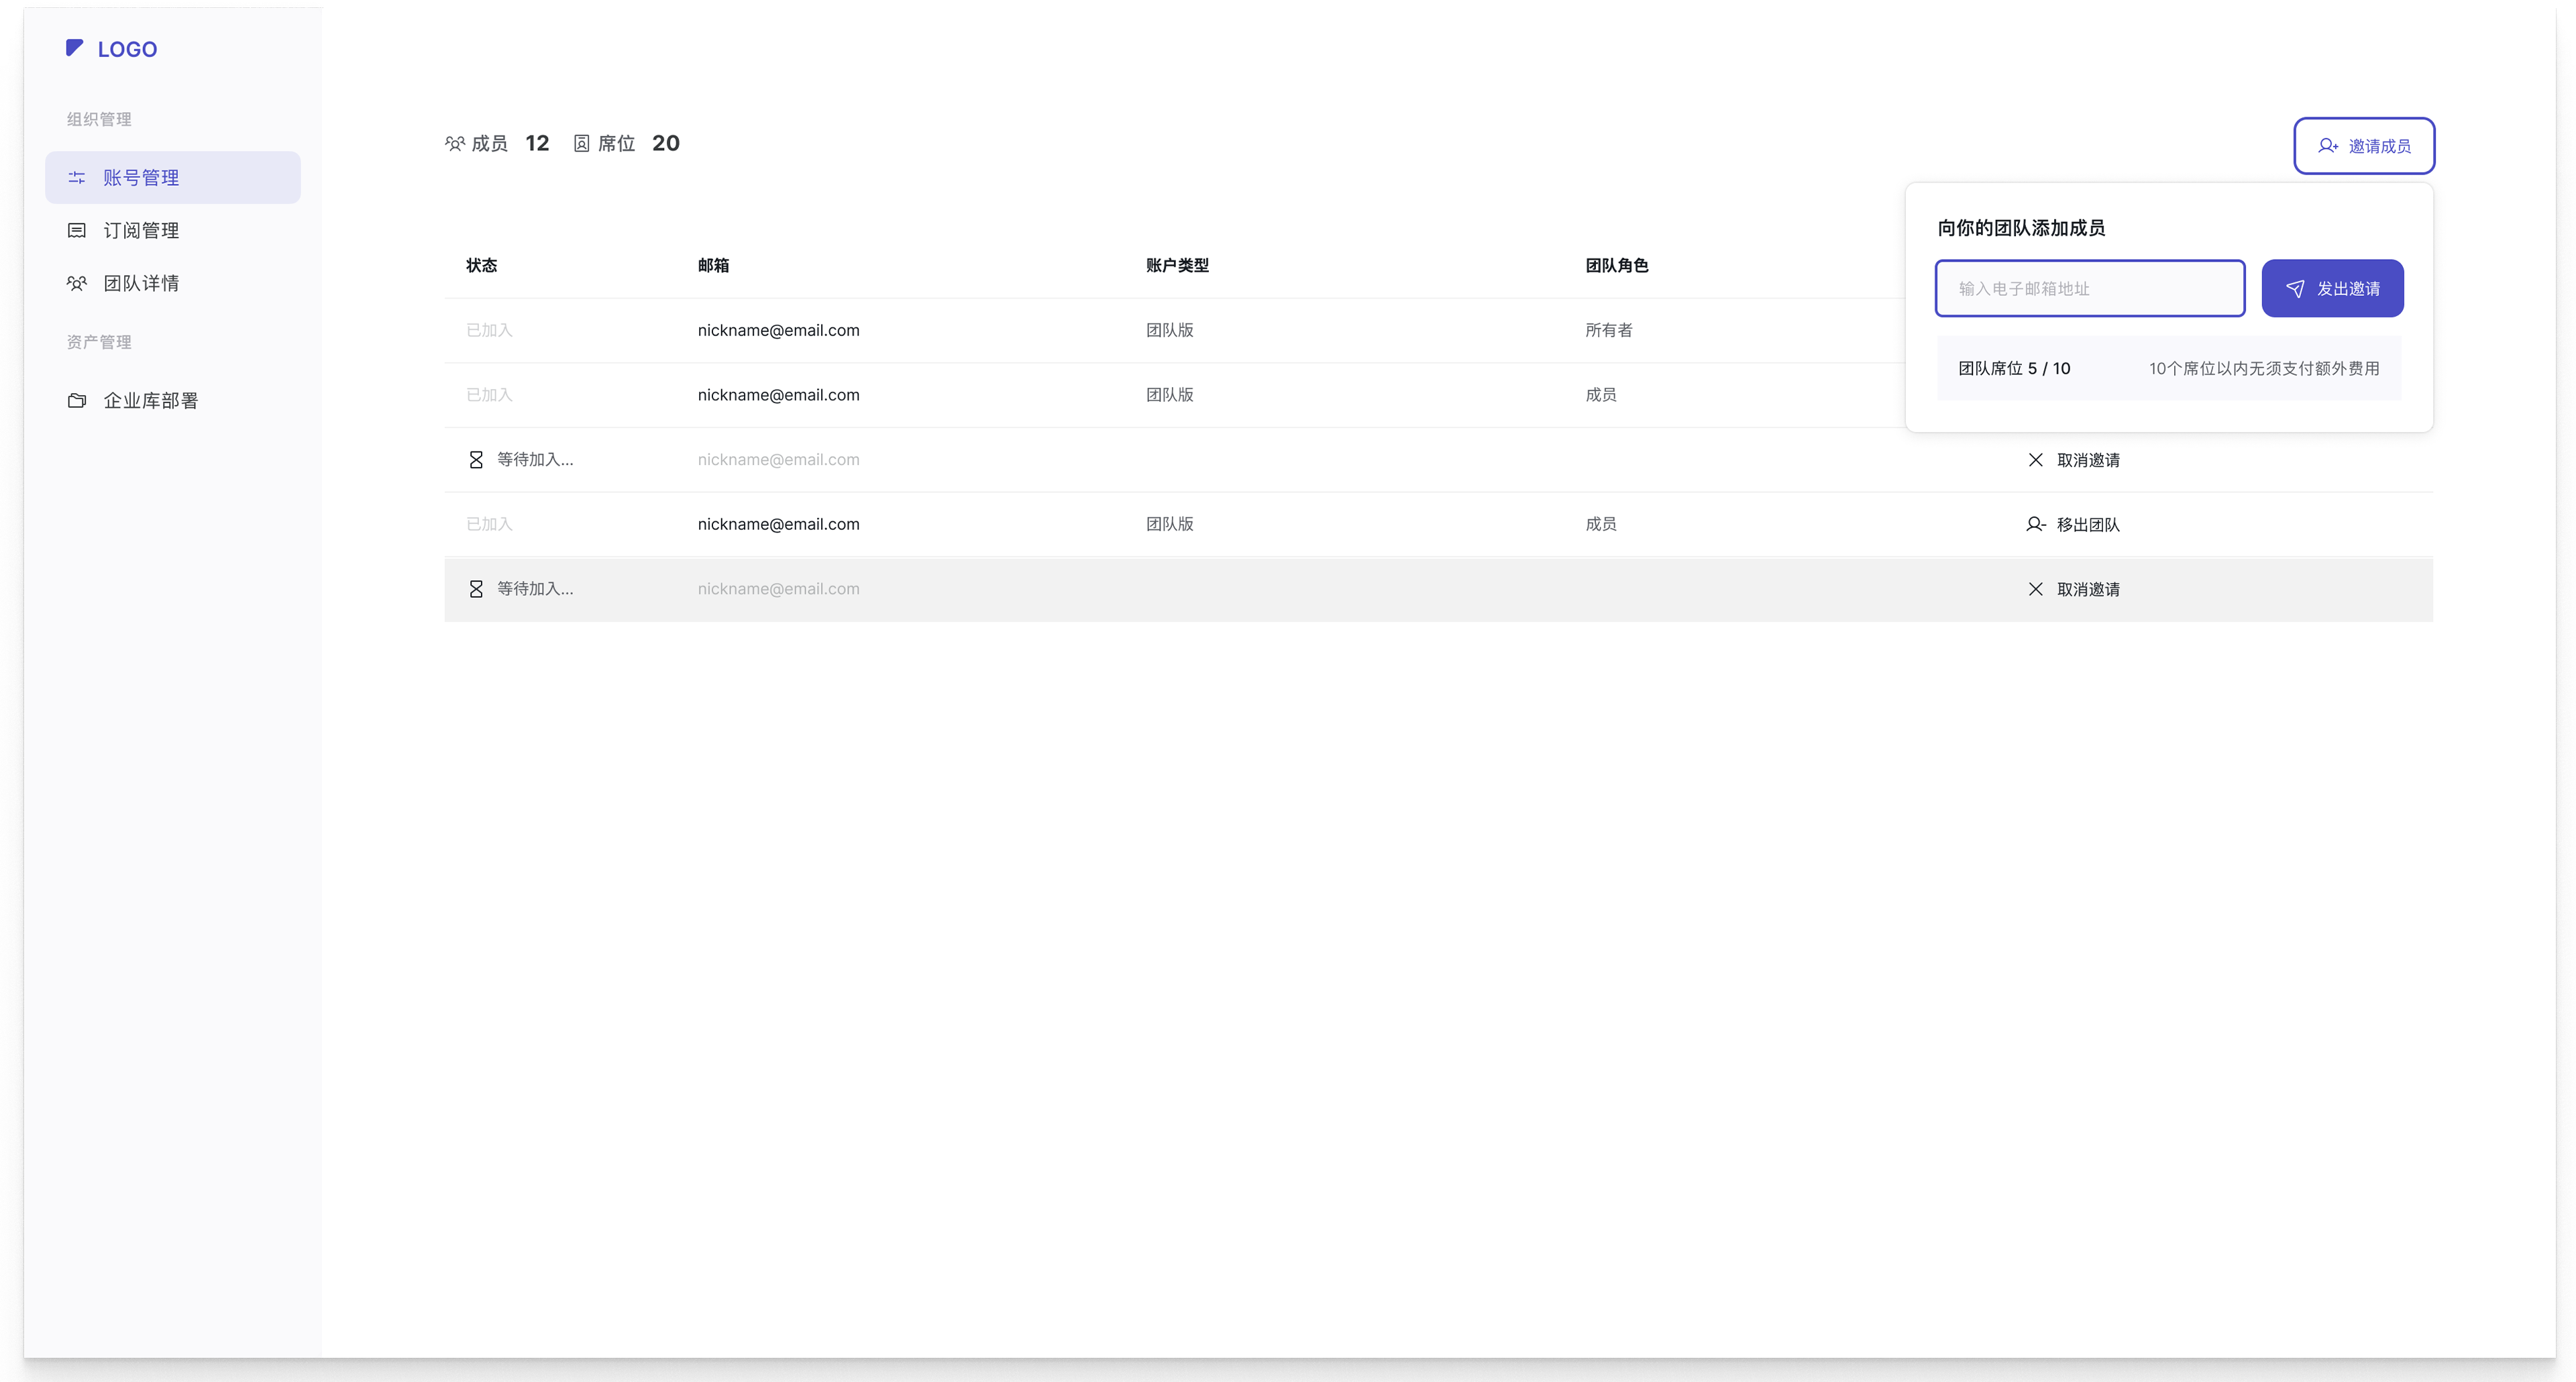Click the 状态 column header

[x=481, y=265]
